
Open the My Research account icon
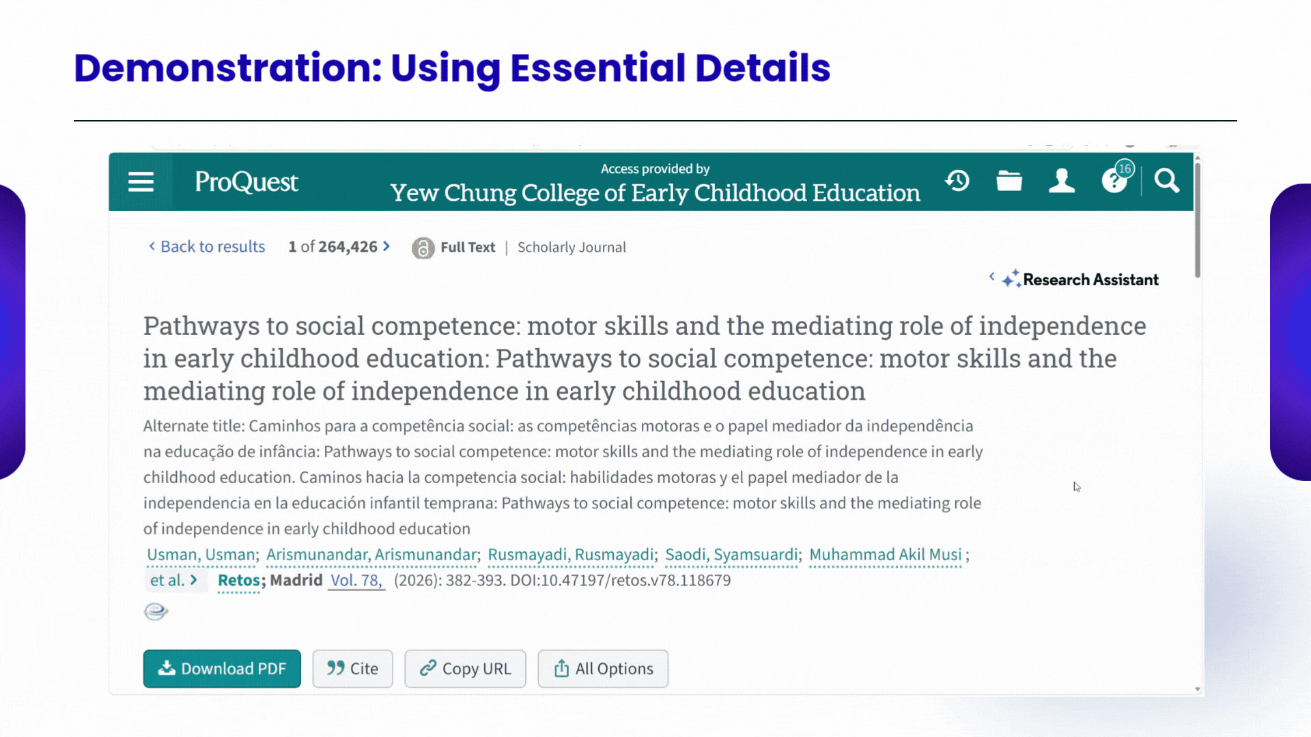tap(1062, 181)
